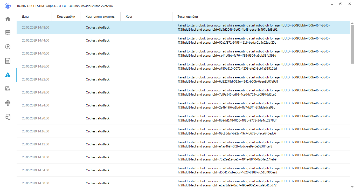Click OrchestratorBack in the 14:20:00 row
The height and width of the screenshot is (189, 354).
click(98, 118)
